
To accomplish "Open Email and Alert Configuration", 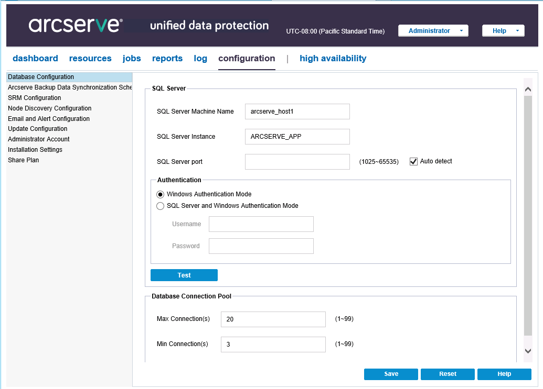I will pos(69,118).
